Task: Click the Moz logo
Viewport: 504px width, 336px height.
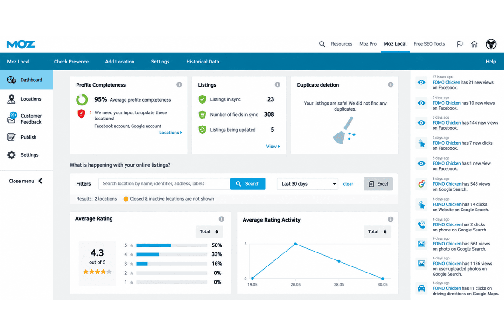Action: pyautogui.click(x=21, y=44)
